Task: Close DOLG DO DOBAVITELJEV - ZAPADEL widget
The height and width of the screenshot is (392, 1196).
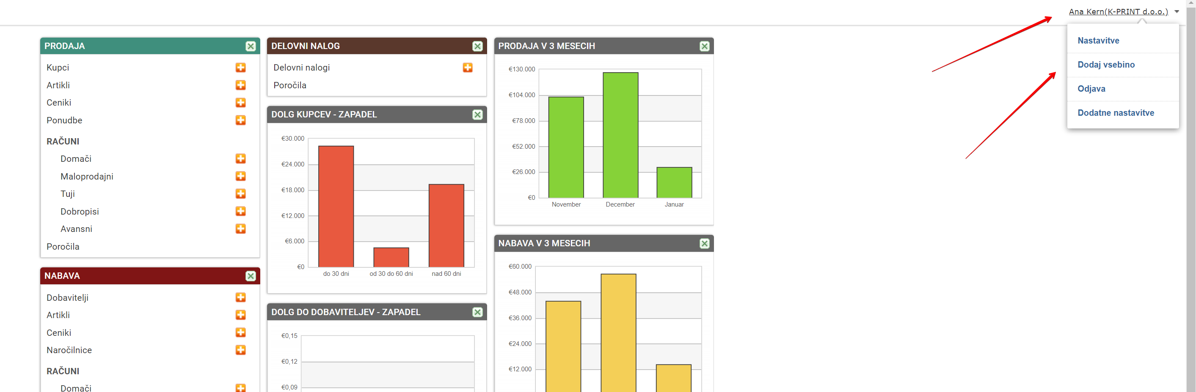Action: [477, 312]
